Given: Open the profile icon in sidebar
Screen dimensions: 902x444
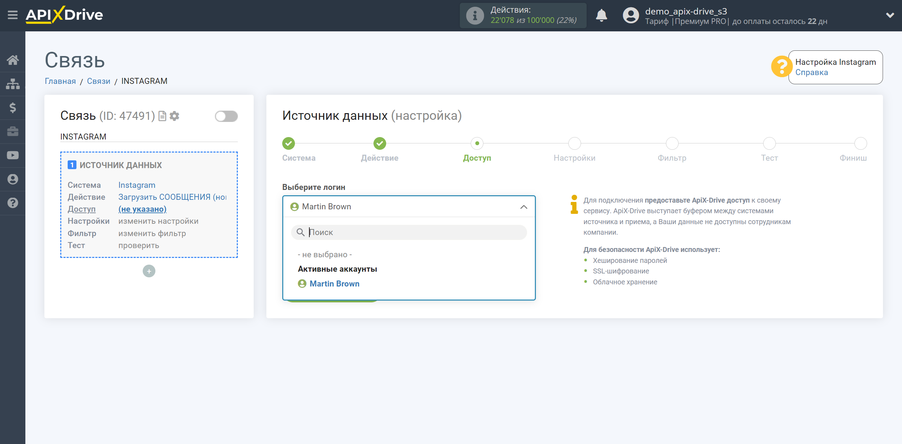Looking at the screenshot, I should [x=13, y=179].
